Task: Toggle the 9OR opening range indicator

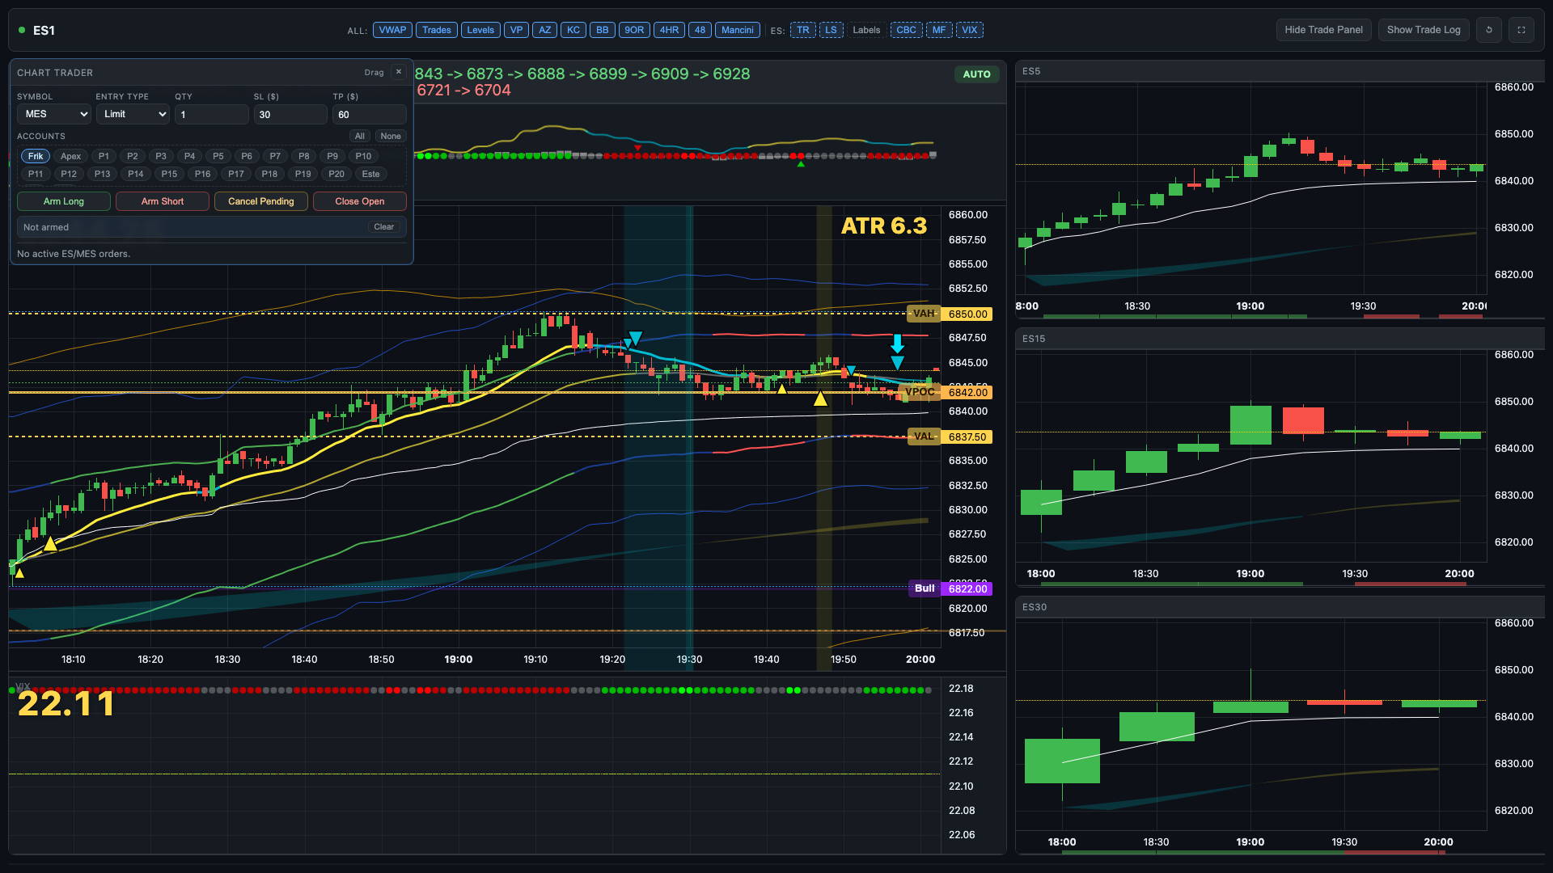Action: point(634,30)
